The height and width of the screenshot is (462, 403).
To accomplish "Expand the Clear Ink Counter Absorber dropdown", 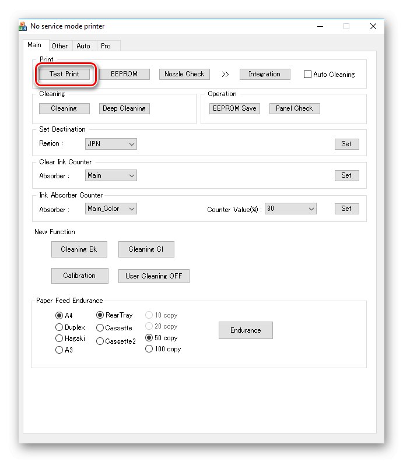I will pyautogui.click(x=111, y=175).
